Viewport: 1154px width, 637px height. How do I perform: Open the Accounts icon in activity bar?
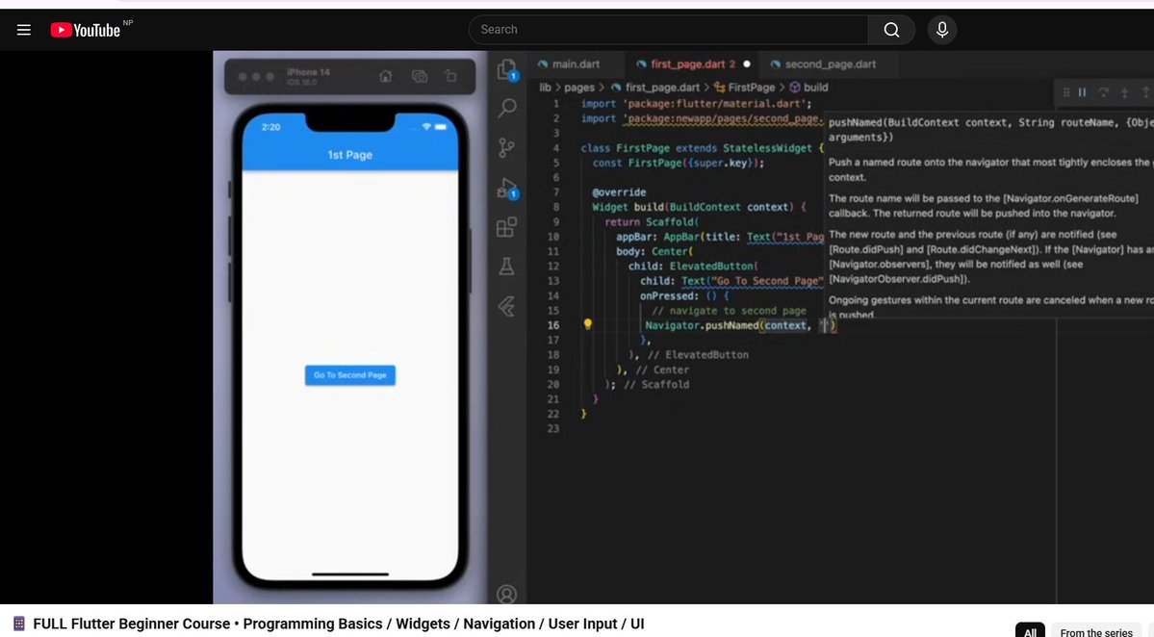506,594
